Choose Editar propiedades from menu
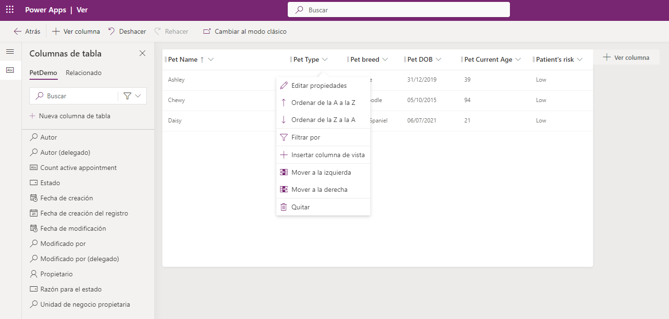669x319 pixels. [323, 85]
